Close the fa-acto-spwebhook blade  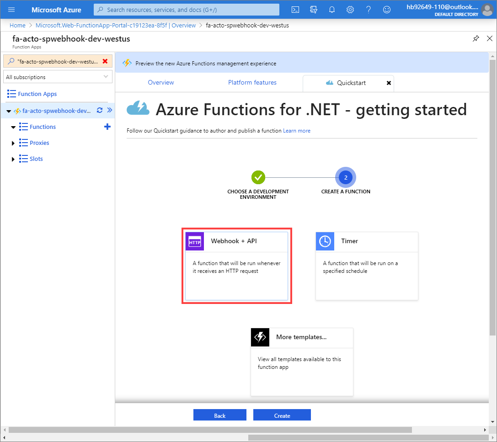click(x=490, y=38)
